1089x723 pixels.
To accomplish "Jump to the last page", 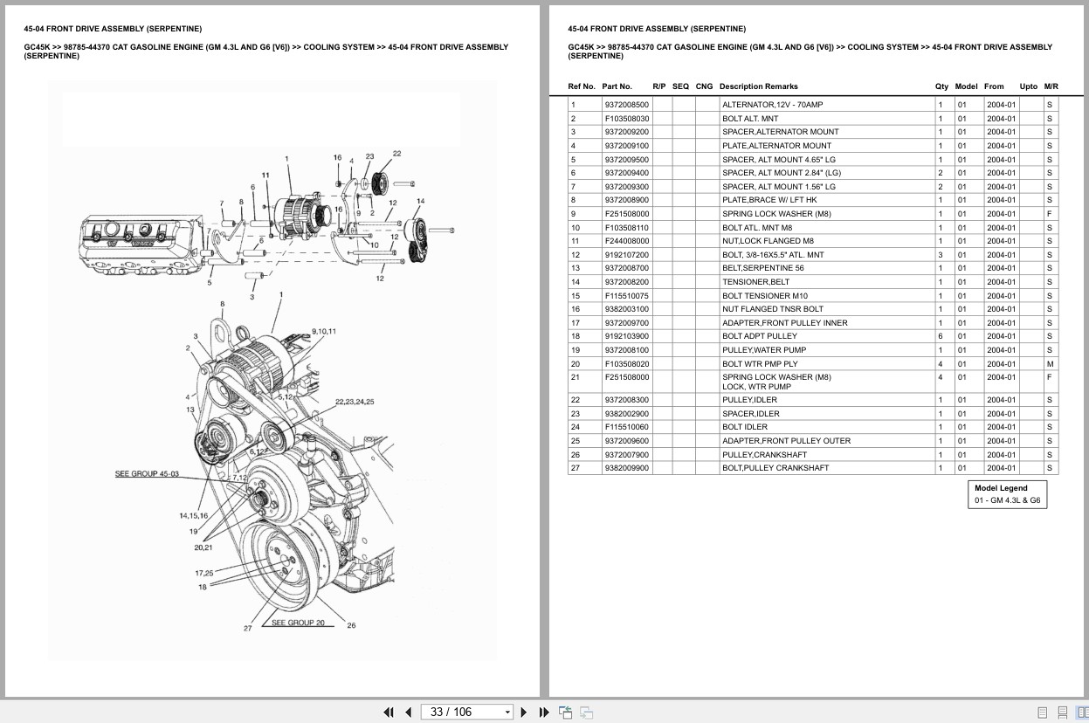I will [x=544, y=712].
